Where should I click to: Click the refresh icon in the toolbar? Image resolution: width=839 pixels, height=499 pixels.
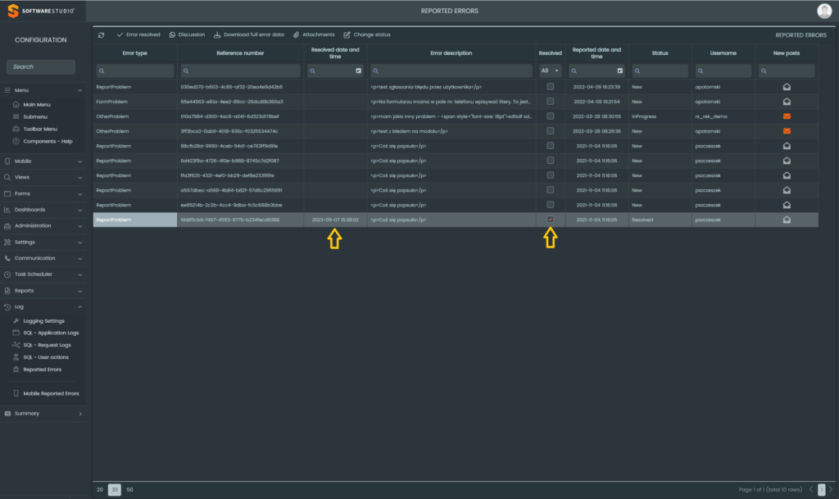tap(101, 35)
